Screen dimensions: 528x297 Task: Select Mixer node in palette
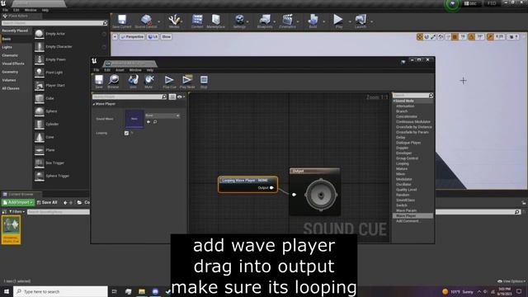(x=400, y=174)
